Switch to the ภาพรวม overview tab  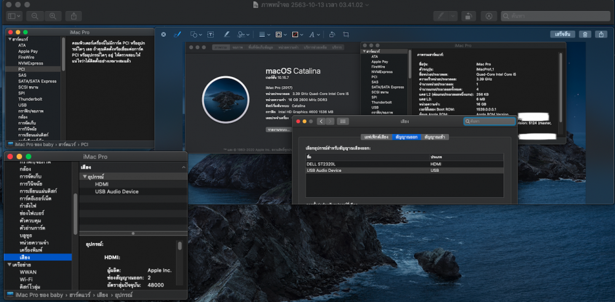click(x=221, y=47)
